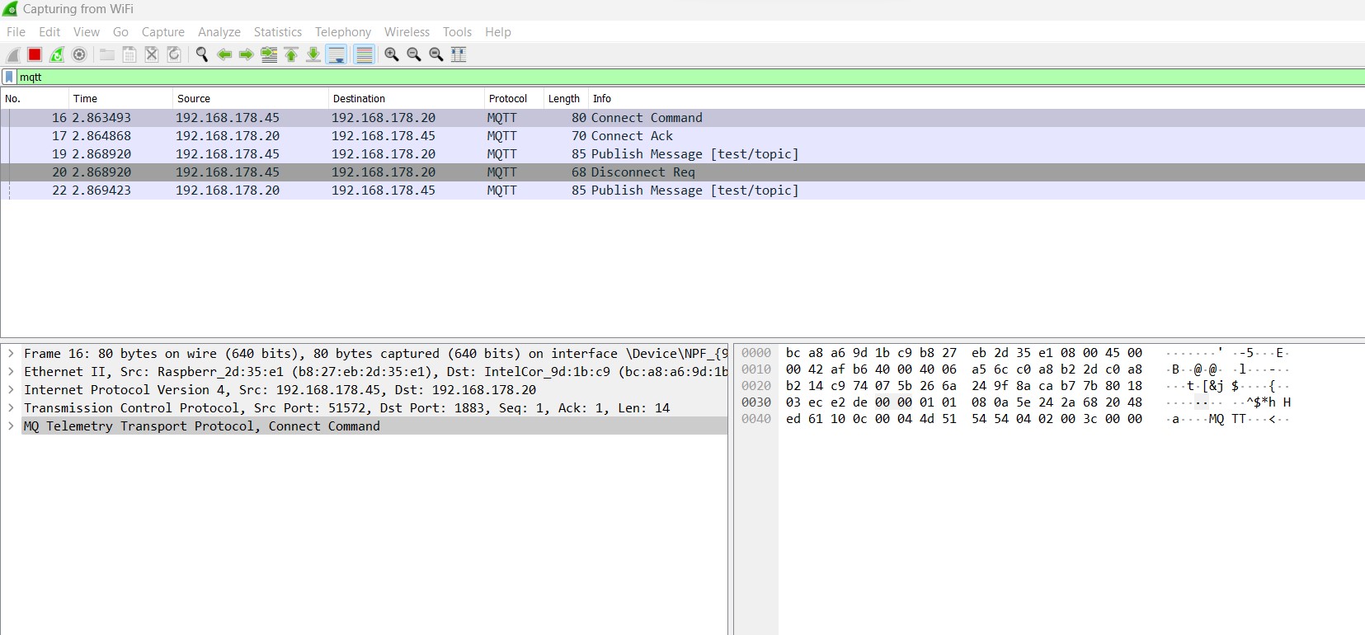Screen dimensions: 1365x635
Task: Expand the Ethernet II tree node
Action: tap(11, 372)
